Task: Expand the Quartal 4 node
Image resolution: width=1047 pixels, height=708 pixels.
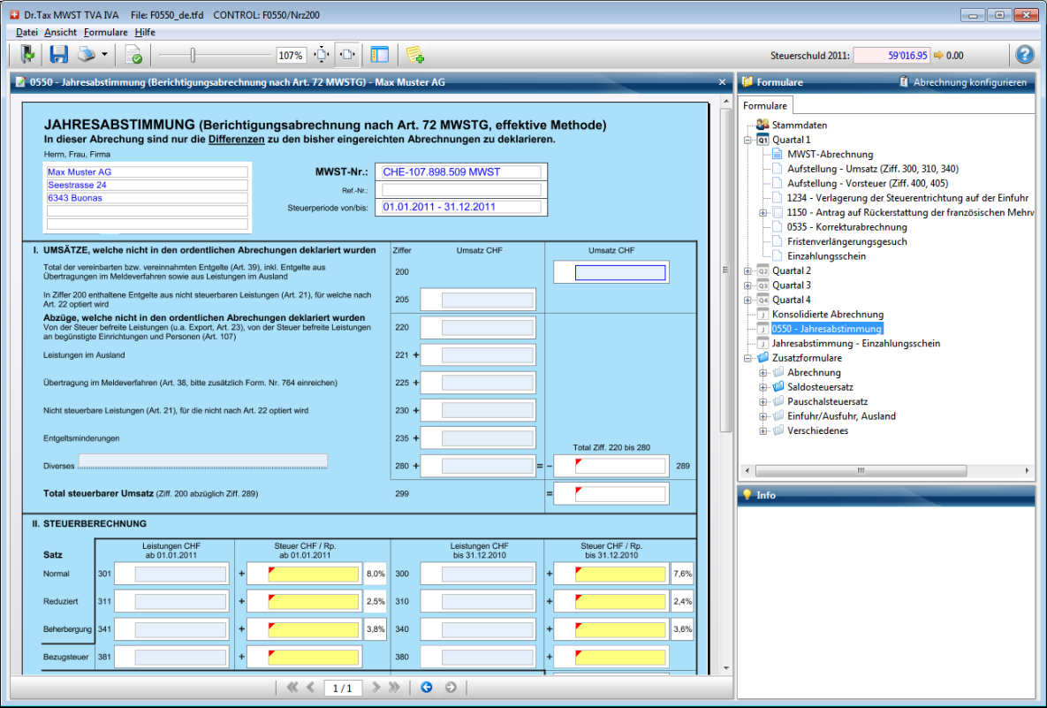Action: coord(747,301)
